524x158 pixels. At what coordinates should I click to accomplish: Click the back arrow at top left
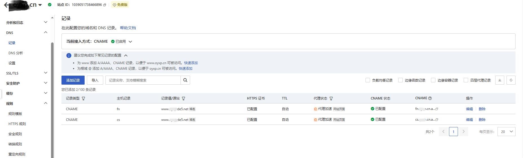[x=6, y=5]
